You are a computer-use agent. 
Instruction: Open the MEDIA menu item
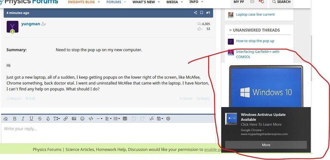click(172, 2)
